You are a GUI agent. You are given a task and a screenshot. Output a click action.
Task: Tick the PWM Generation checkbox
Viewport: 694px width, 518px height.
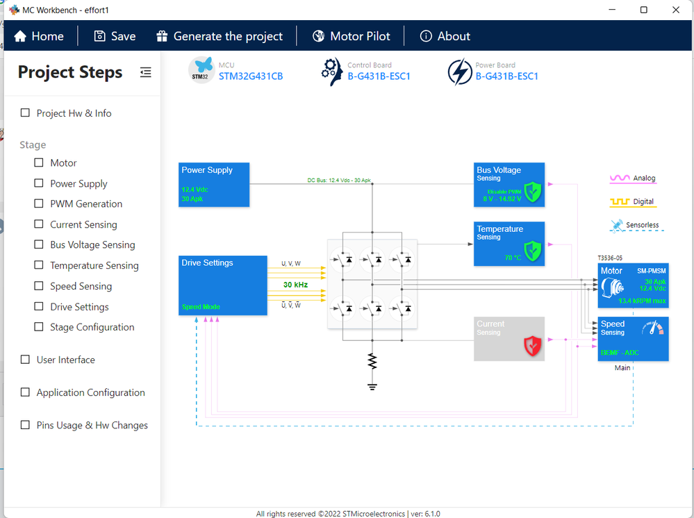[39, 203]
